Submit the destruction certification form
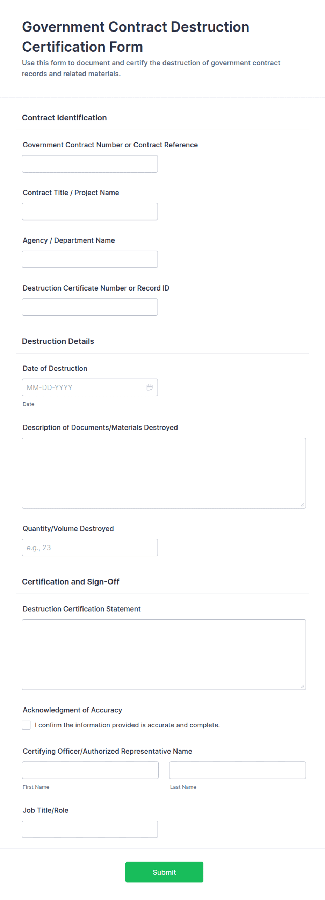This screenshot has width=325, height=900. click(164, 872)
